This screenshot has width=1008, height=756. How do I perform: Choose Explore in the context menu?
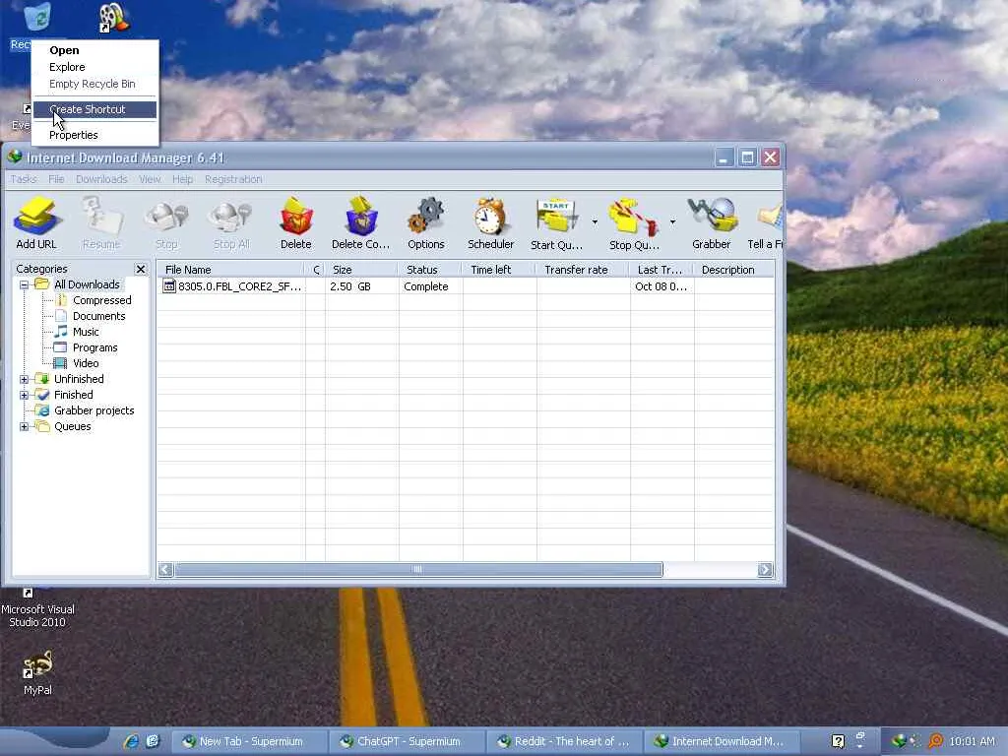pos(94,67)
